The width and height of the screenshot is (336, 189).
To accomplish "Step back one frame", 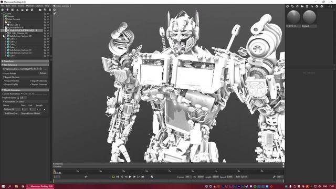I will 126,177.
